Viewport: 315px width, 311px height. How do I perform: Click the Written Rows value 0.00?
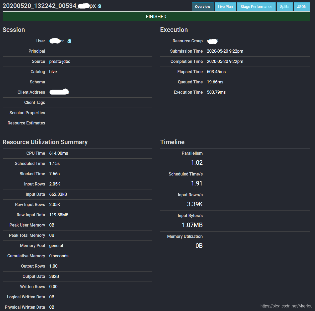pyautogui.click(x=53, y=287)
